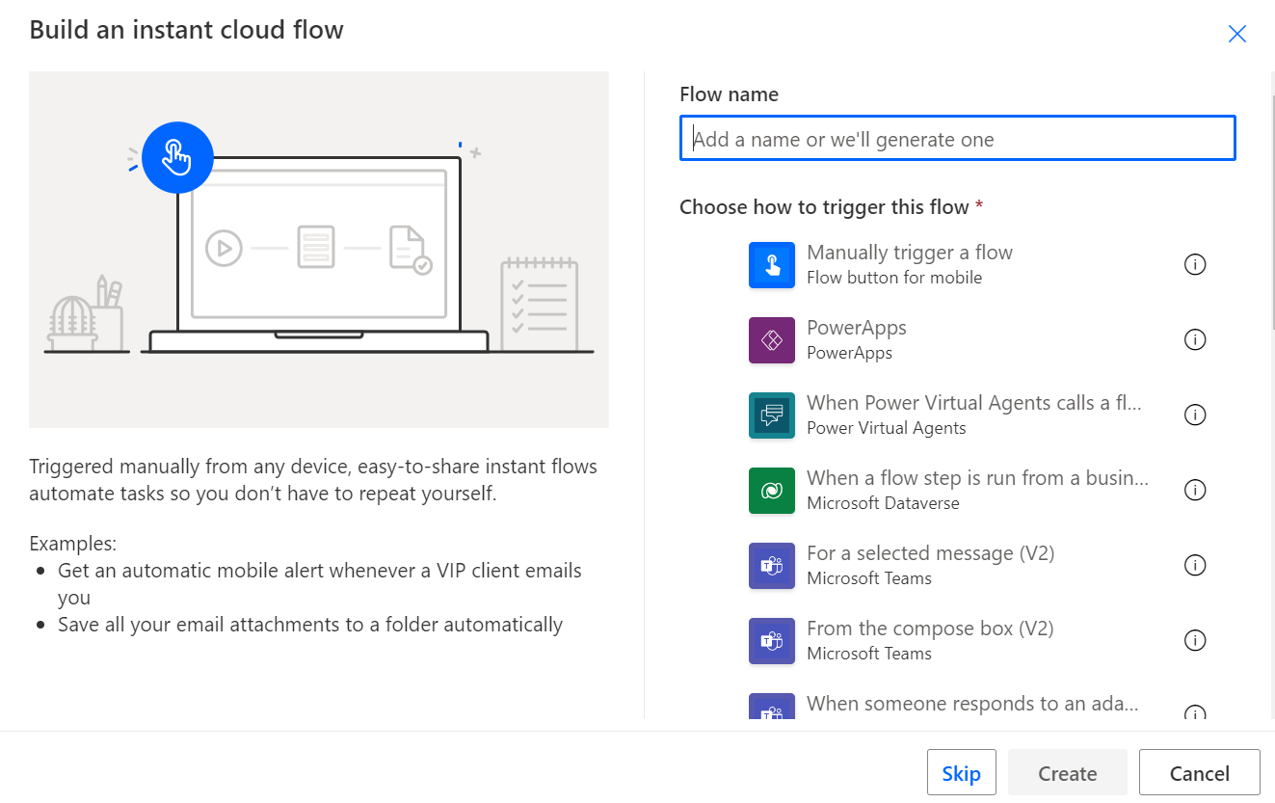This screenshot has height=803, width=1275.
Task: Select 'Manually trigger a flow' option
Action: [x=910, y=253]
